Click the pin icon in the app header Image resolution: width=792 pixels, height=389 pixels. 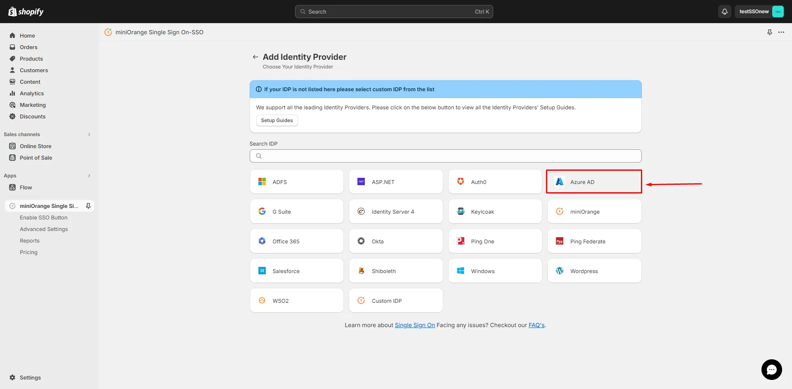pyautogui.click(x=770, y=32)
